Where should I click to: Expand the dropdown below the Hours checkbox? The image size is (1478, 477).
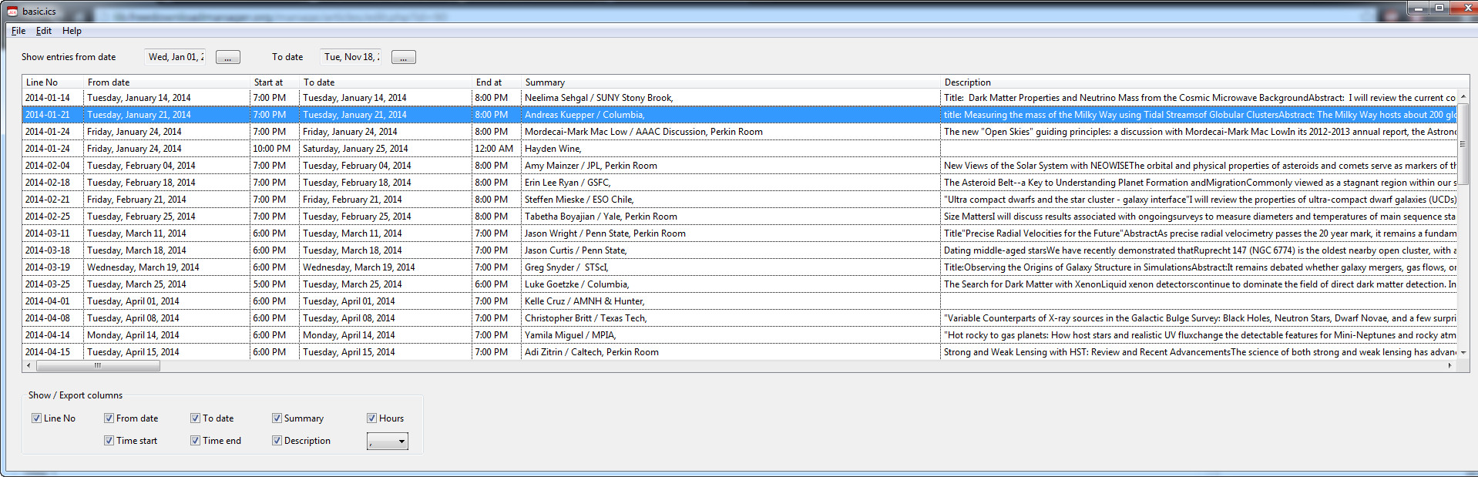(388, 442)
